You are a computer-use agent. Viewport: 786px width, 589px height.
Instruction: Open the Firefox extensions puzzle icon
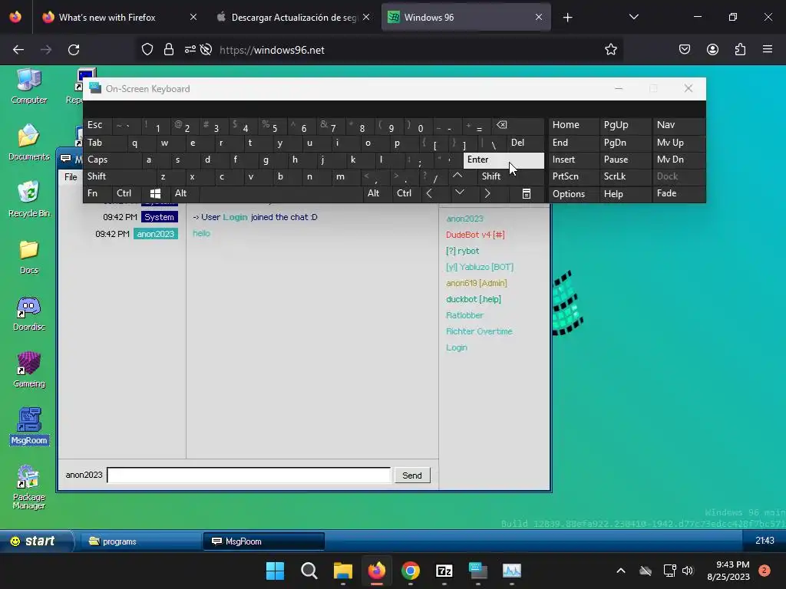point(740,50)
